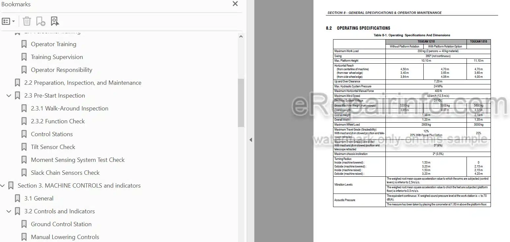This screenshot has height=242, width=510.
Task: Click the Acoustic Pressure row label
Action: pos(345,200)
